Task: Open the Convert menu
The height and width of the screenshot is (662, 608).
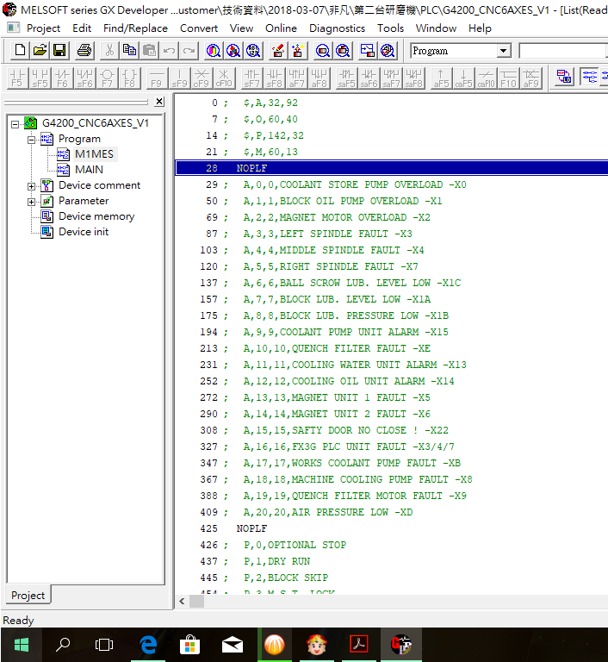Action: tap(199, 28)
